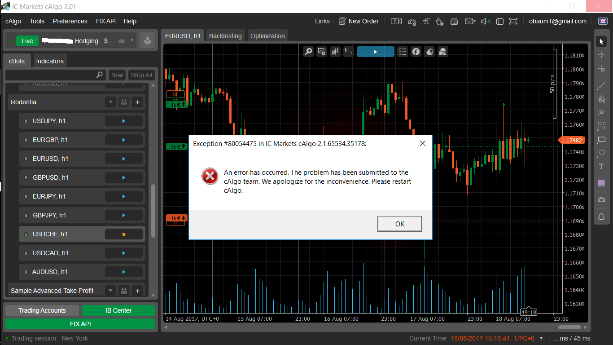Image resolution: width=613 pixels, height=345 pixels.
Task: Open the Preferences menu
Action: tap(70, 21)
